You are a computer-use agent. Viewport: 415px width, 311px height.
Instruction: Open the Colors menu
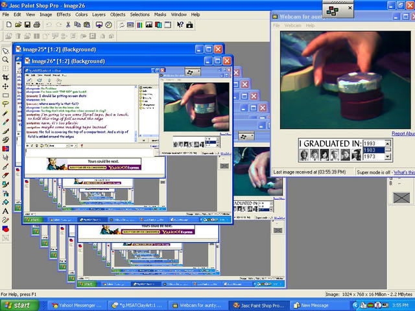click(x=81, y=14)
